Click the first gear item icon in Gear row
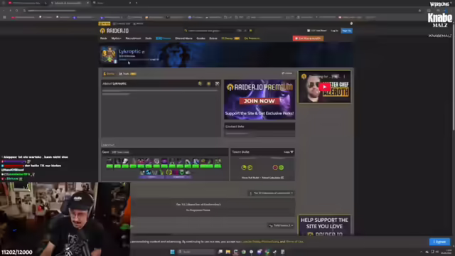The width and height of the screenshot is (455, 256). tap(109, 161)
